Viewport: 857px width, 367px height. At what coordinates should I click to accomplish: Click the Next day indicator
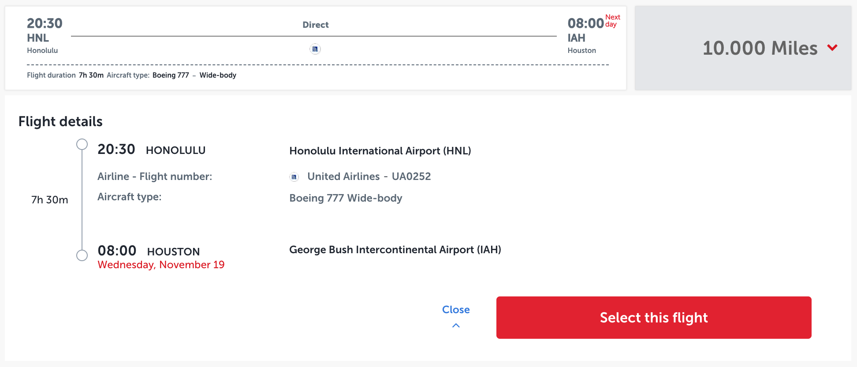(612, 21)
